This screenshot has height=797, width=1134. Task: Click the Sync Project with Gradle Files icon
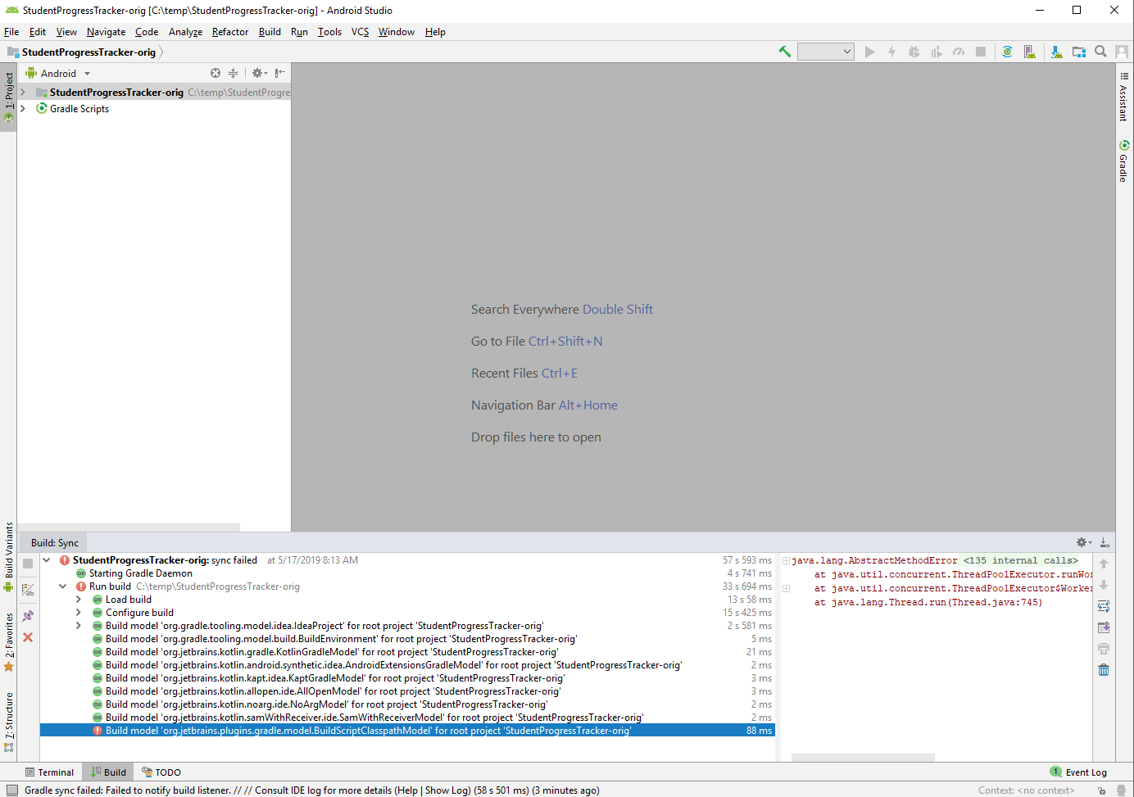[1007, 52]
